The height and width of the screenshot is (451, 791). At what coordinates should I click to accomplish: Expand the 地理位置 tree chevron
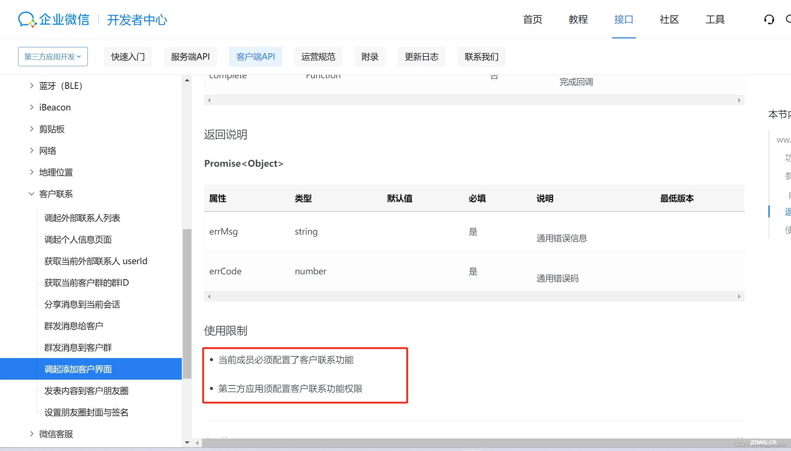coord(32,172)
